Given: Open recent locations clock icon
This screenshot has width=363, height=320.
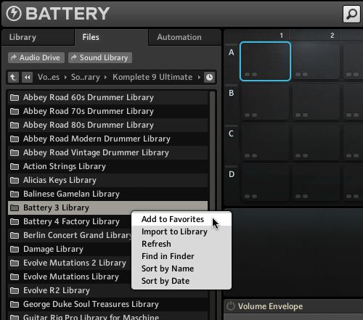Looking at the screenshot, I should click(209, 78).
